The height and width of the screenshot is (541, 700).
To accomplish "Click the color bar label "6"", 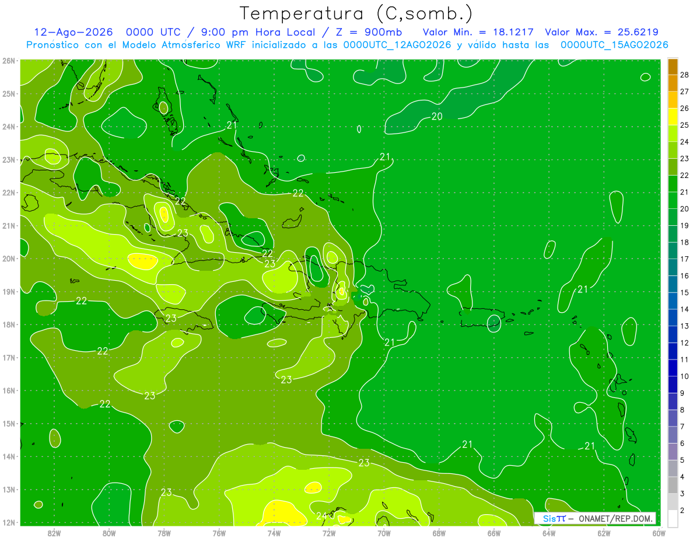I will [x=682, y=444].
